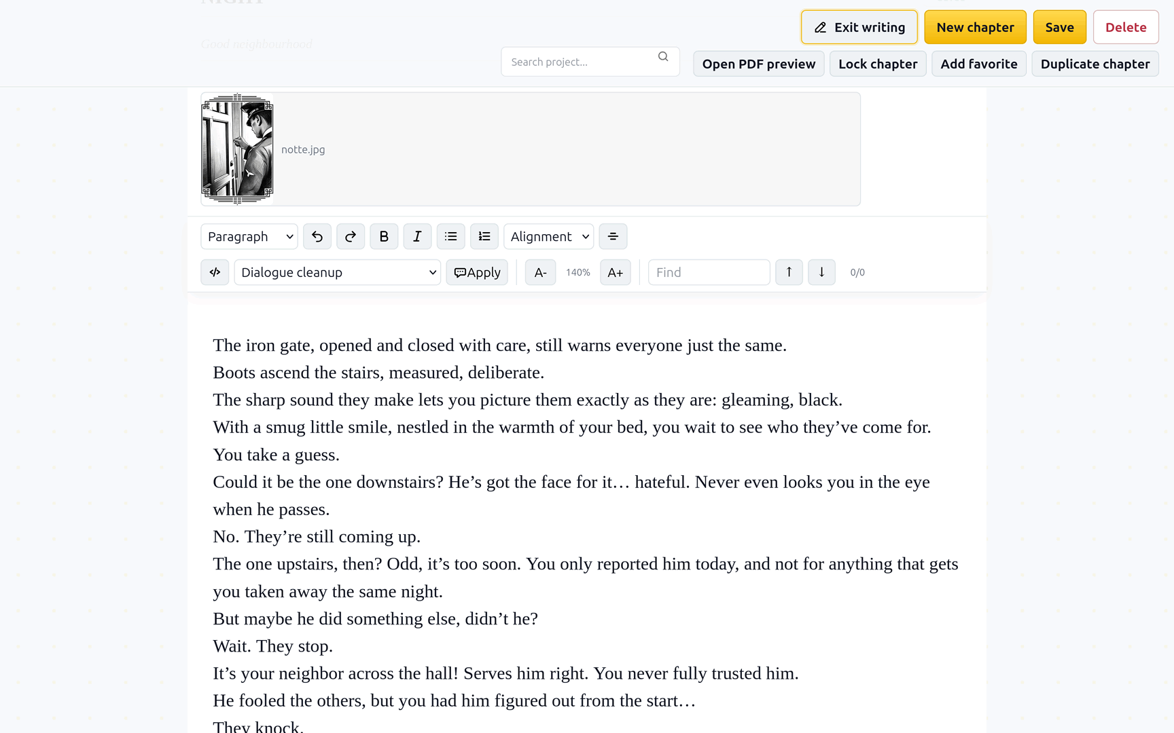Click the 0/0 match counter
1174x733 pixels.
point(857,272)
